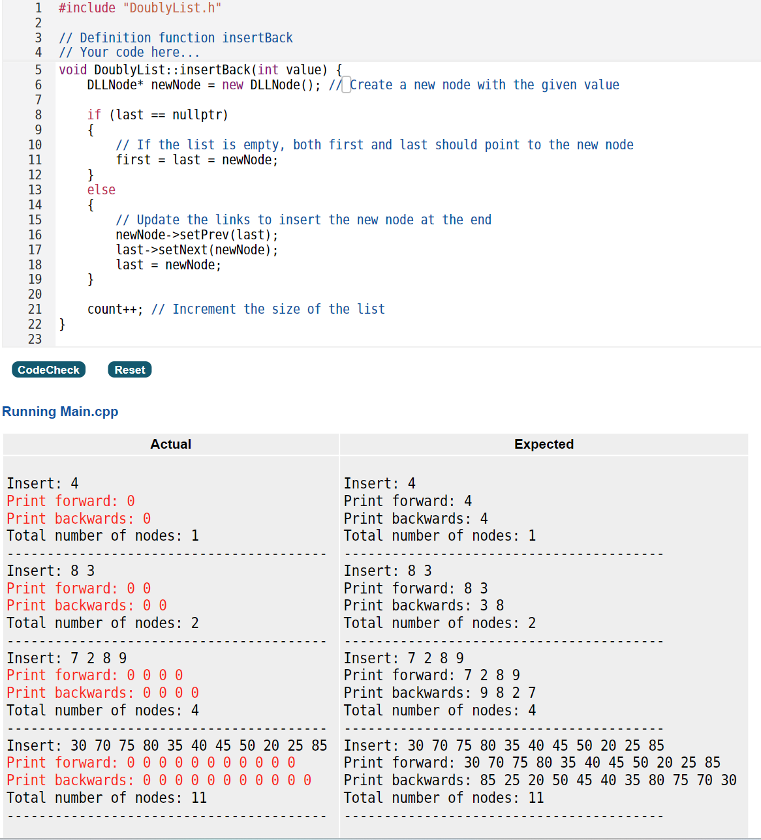
Task: Open the Running Main.cpp results section
Action: (60, 412)
